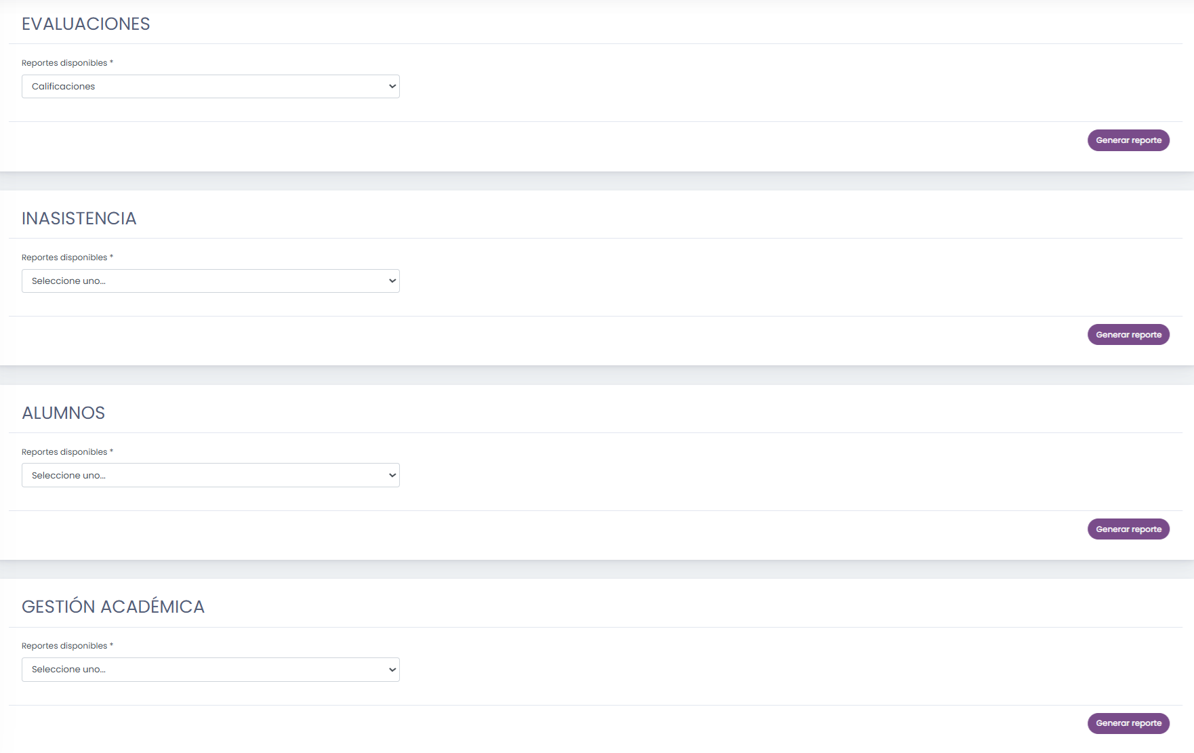1194x753 pixels.
Task: Click the chevron arrow of Calificaciones select
Action: pos(392,86)
